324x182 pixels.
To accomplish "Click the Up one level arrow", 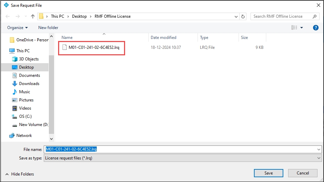I will tap(33, 16).
